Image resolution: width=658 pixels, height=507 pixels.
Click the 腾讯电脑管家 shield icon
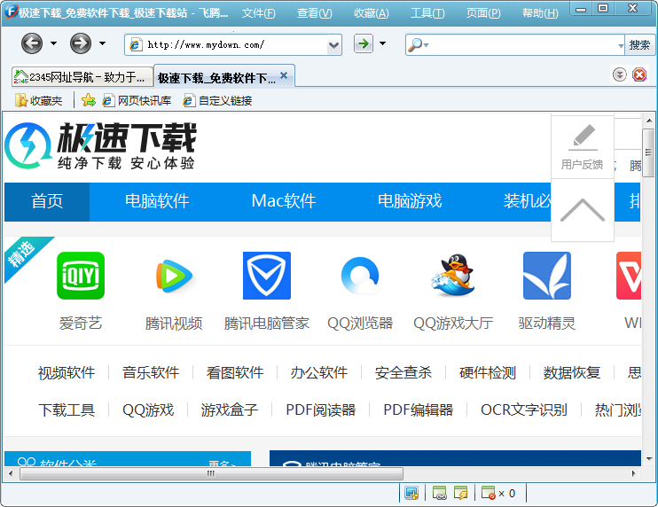[x=267, y=276]
